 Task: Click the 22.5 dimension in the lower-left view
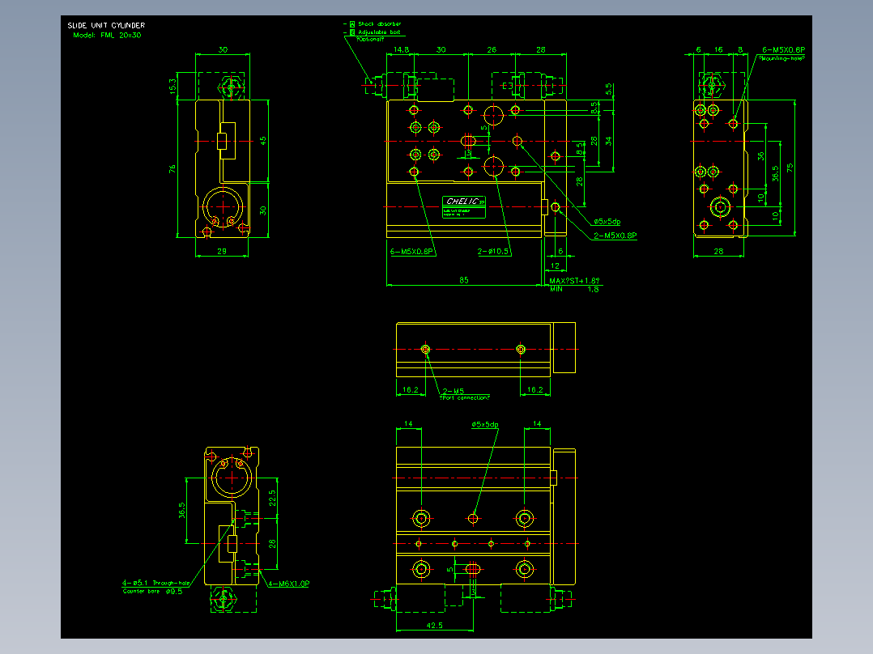click(272, 498)
